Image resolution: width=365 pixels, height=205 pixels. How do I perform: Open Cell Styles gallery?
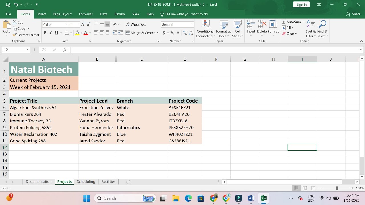238,29
